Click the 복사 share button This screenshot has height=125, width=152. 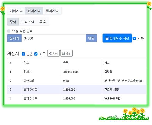pos(53,53)
